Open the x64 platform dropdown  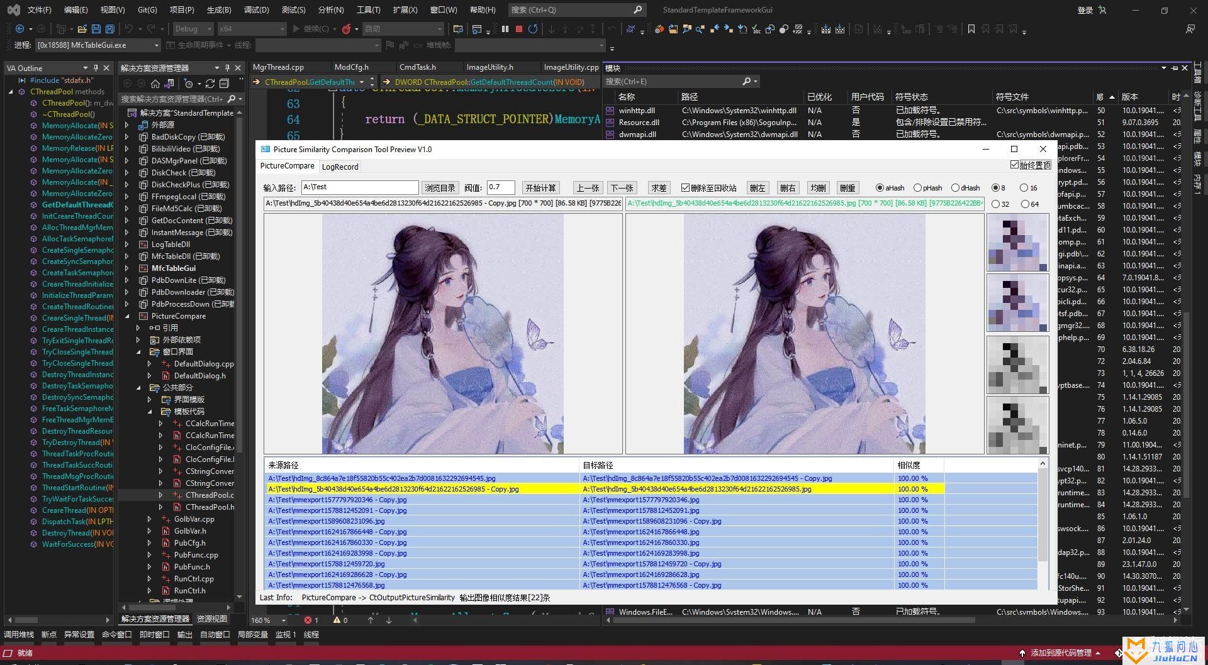(252, 29)
